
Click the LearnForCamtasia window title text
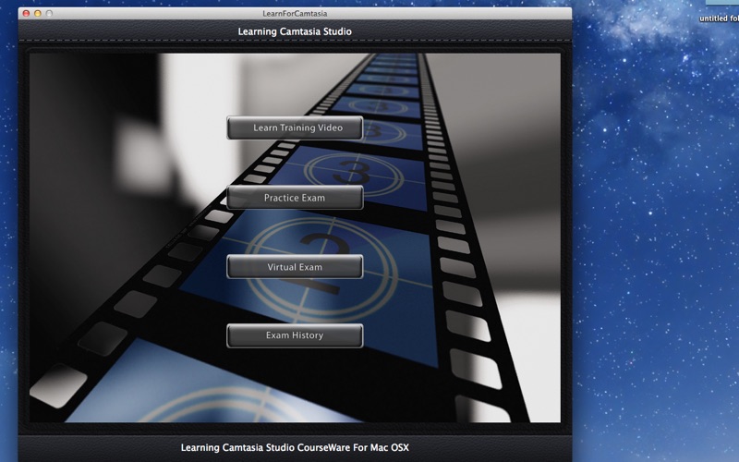click(x=295, y=14)
